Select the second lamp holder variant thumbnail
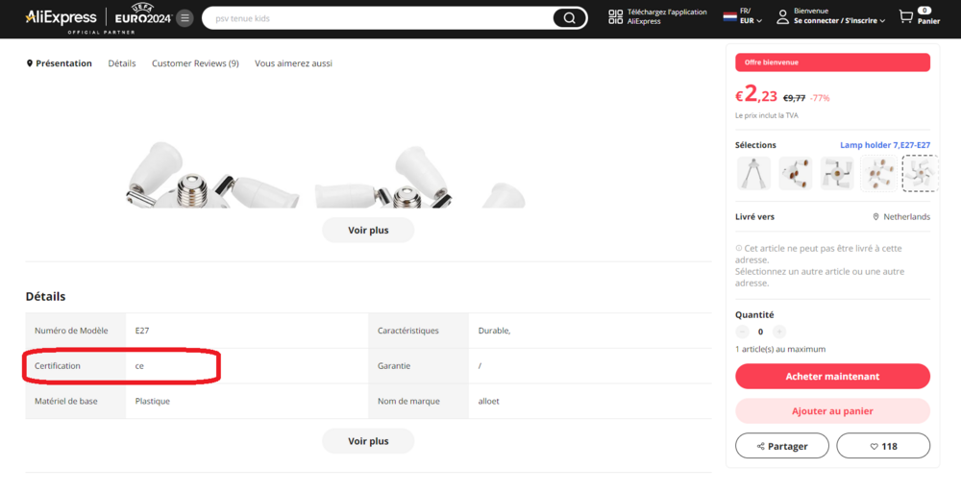961x493 pixels. coord(796,174)
